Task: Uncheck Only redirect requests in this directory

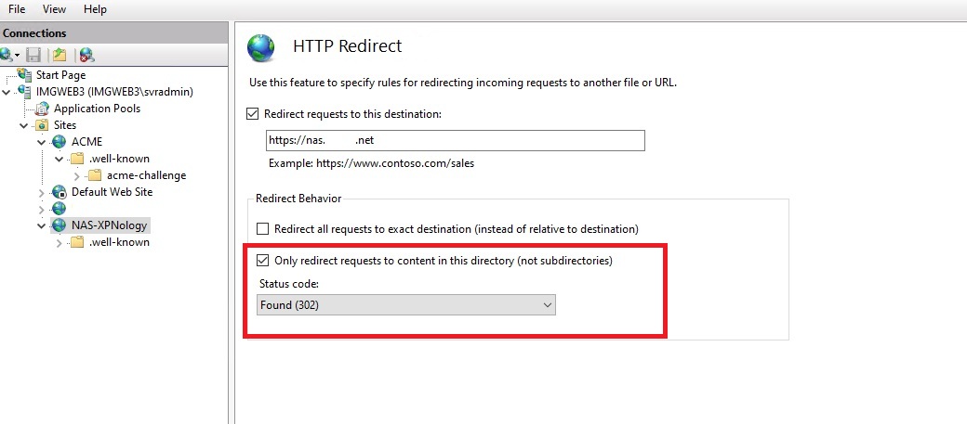Action: coord(262,262)
